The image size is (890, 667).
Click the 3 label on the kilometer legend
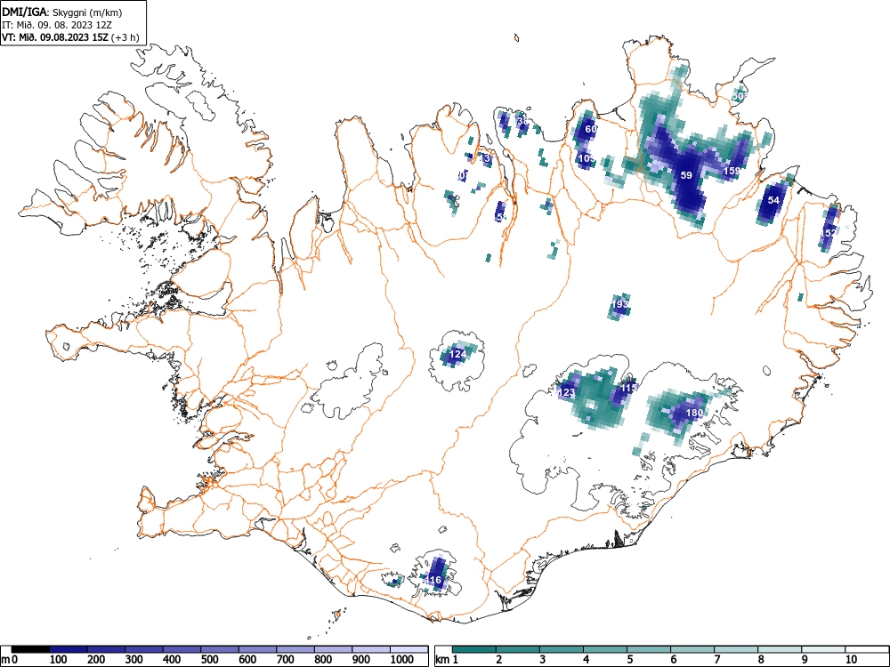tap(543, 660)
